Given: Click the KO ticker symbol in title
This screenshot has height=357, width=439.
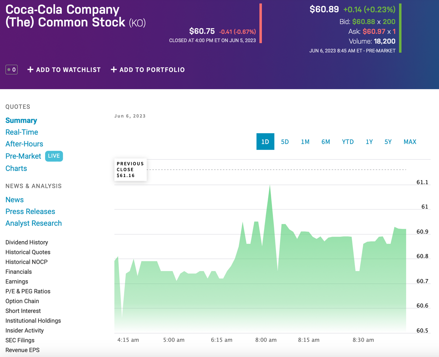Looking at the screenshot, I should [x=137, y=23].
